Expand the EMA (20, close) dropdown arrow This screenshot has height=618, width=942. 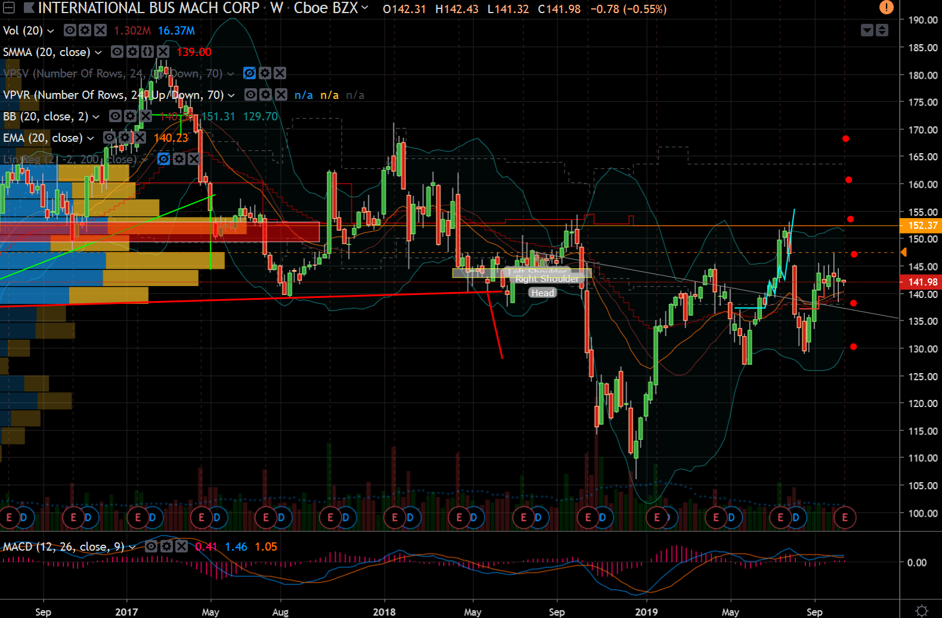[91, 138]
